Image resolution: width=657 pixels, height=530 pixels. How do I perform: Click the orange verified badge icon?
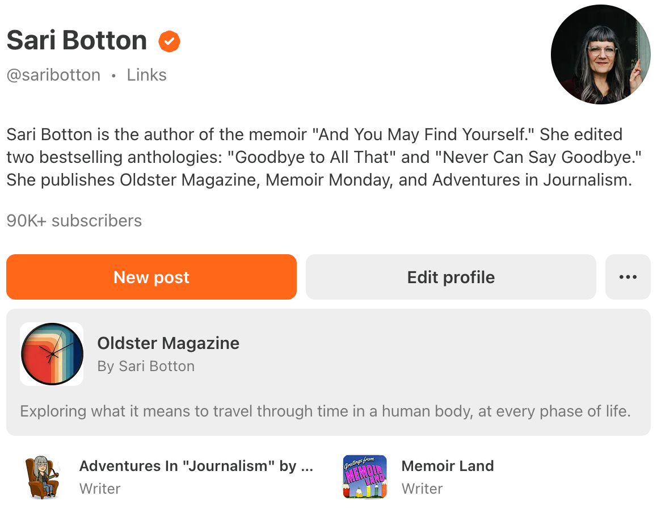click(x=169, y=41)
